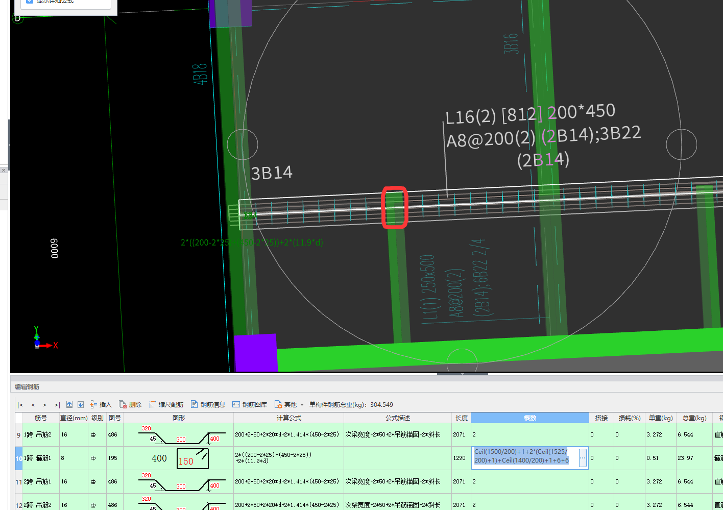The image size is (723, 510).
Task: Click beam label L16(2) [812] 200*450
Action: [530, 114]
